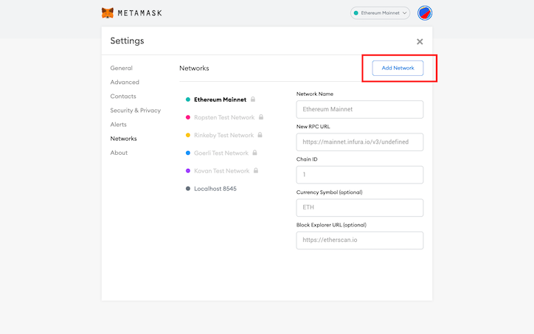Screen dimensions: 534x334
Task: Click the lock icon beside Ethereum Mainnet
Action: point(253,99)
